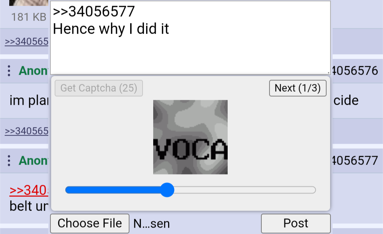
Task: Open the three-dot menu for post 4056577
Action: click(9, 161)
